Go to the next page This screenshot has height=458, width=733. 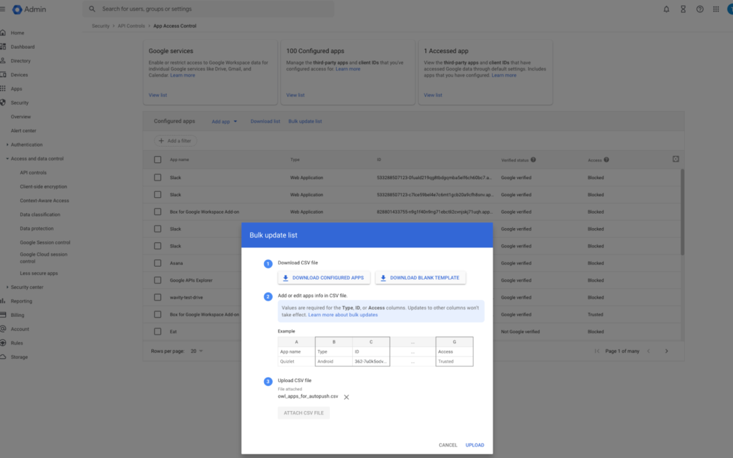666,351
